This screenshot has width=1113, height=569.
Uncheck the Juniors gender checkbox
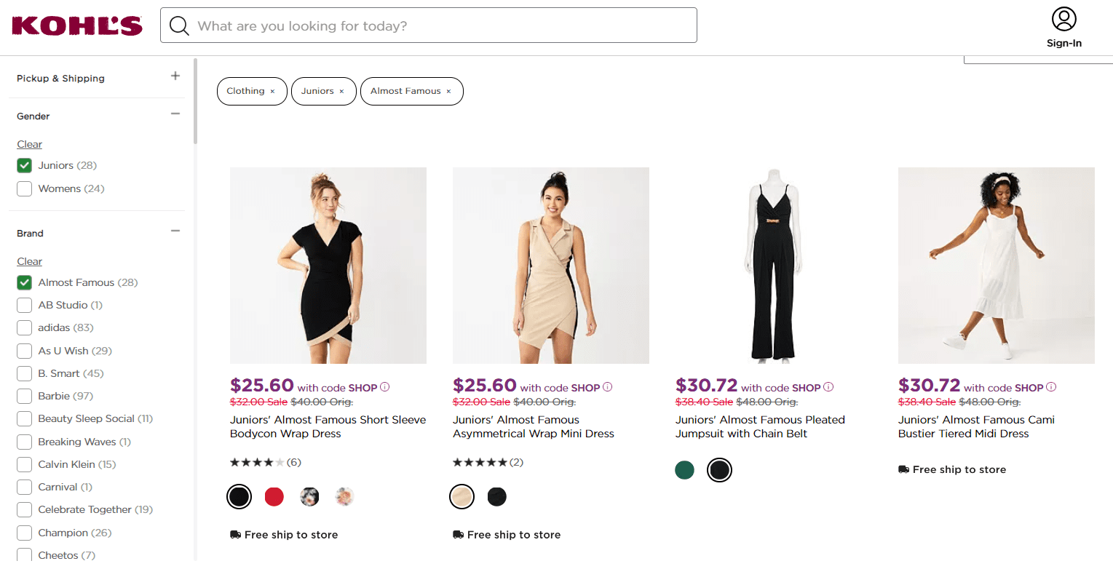point(25,166)
